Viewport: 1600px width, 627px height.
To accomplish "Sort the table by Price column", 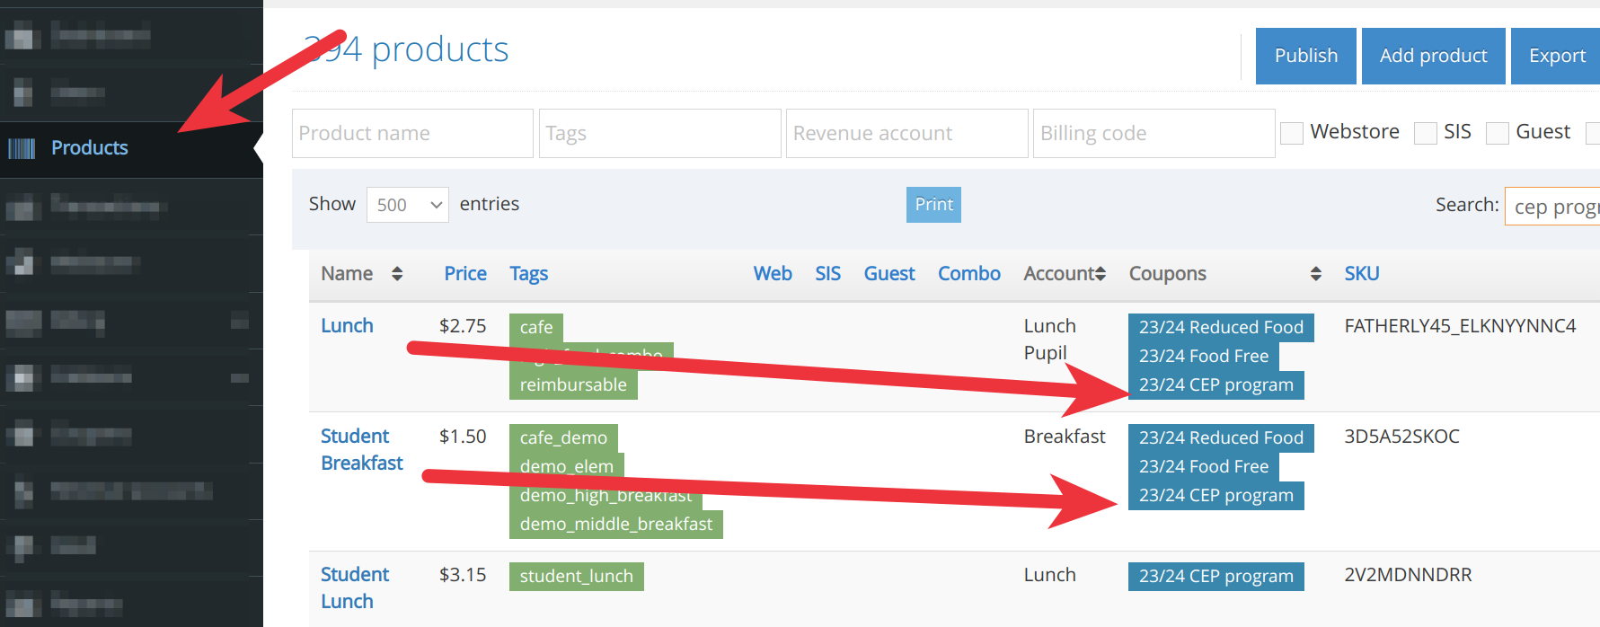I will point(464,274).
